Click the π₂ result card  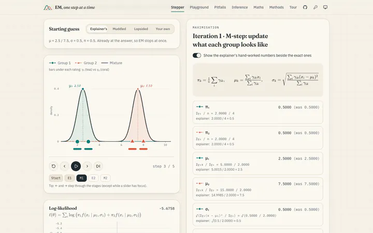point(257,138)
